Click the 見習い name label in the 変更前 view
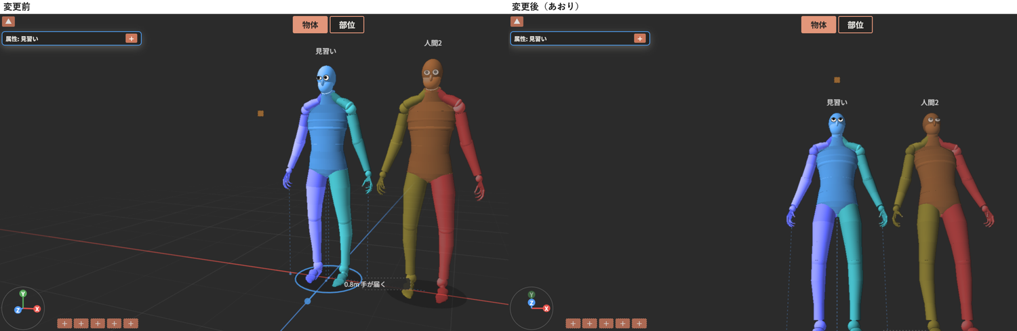1017x331 pixels. pos(326,51)
